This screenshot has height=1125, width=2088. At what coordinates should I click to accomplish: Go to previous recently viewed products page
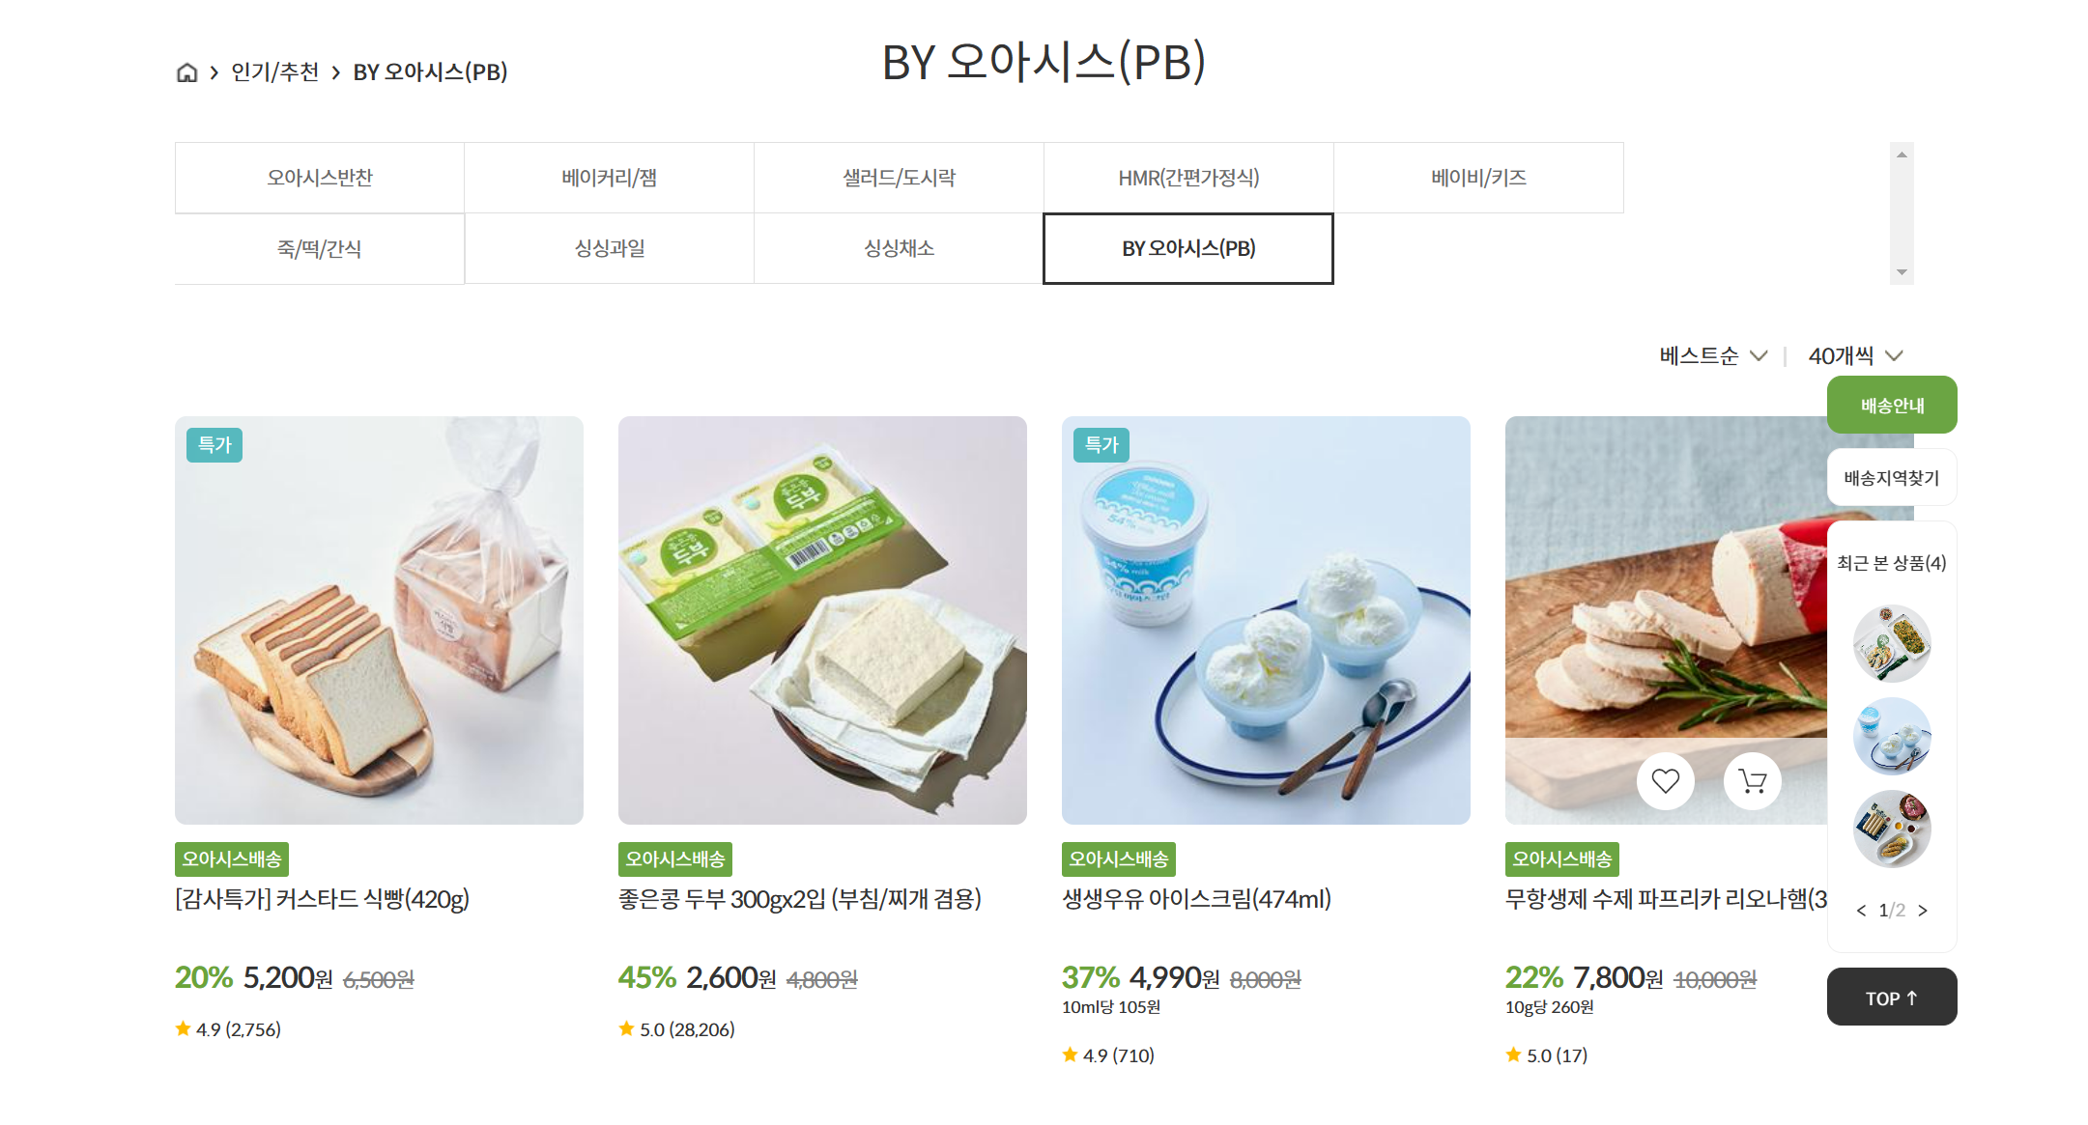click(x=1861, y=910)
